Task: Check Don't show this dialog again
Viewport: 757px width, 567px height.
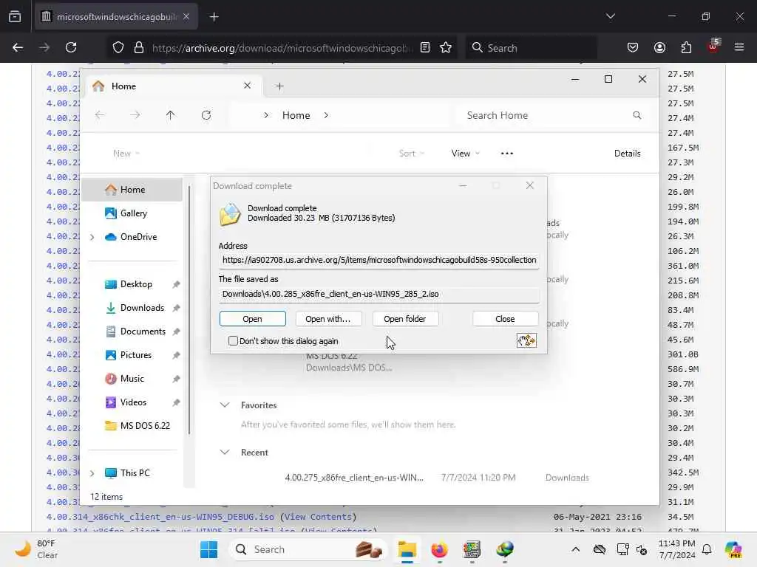Action: (233, 341)
